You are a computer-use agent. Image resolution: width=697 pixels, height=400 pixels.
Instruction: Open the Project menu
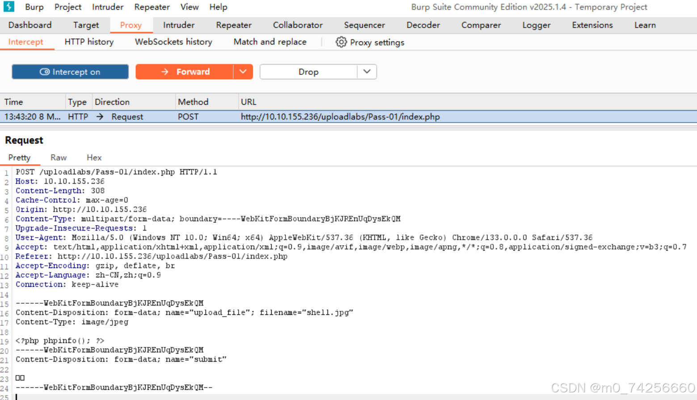pyautogui.click(x=68, y=7)
